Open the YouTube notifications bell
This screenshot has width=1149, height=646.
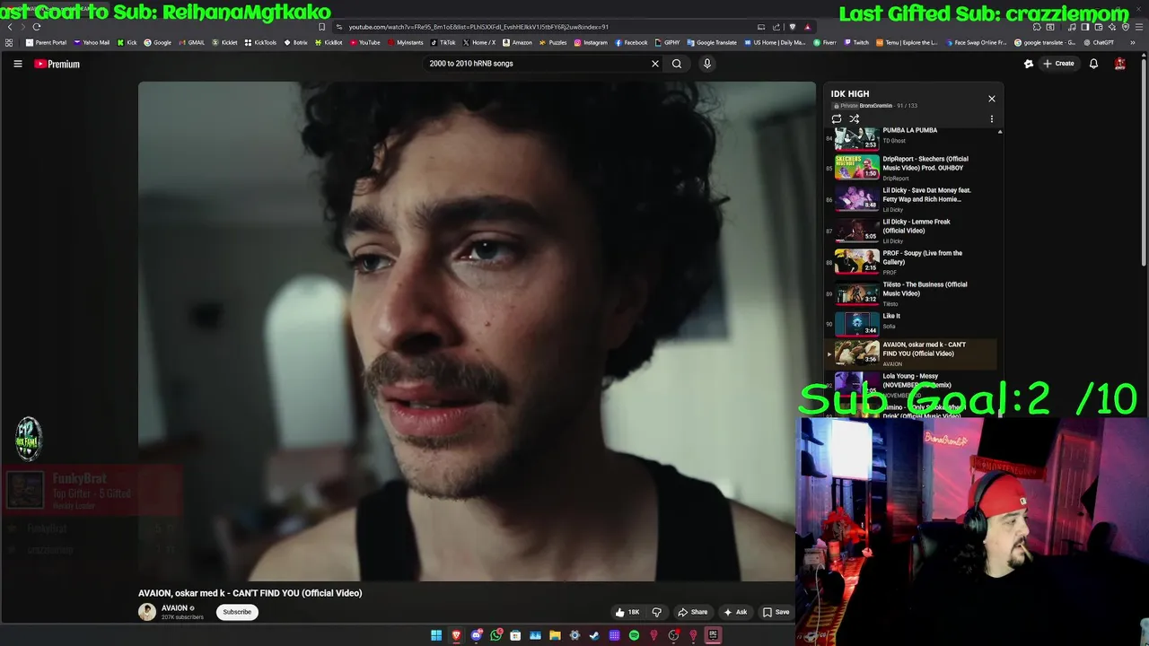pyautogui.click(x=1093, y=64)
